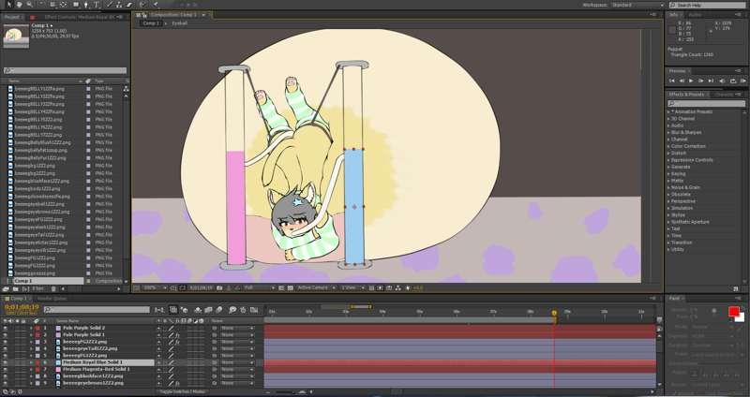
Task: Select the Puppet Pin tool
Action: tap(156, 5)
